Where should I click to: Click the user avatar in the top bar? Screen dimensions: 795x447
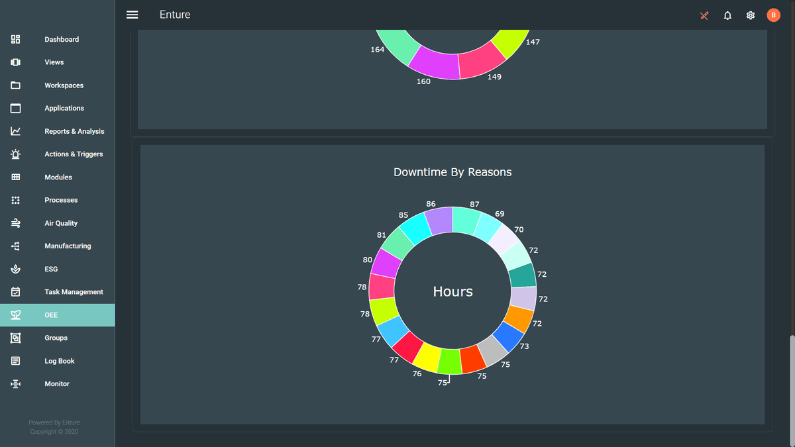pyautogui.click(x=773, y=15)
